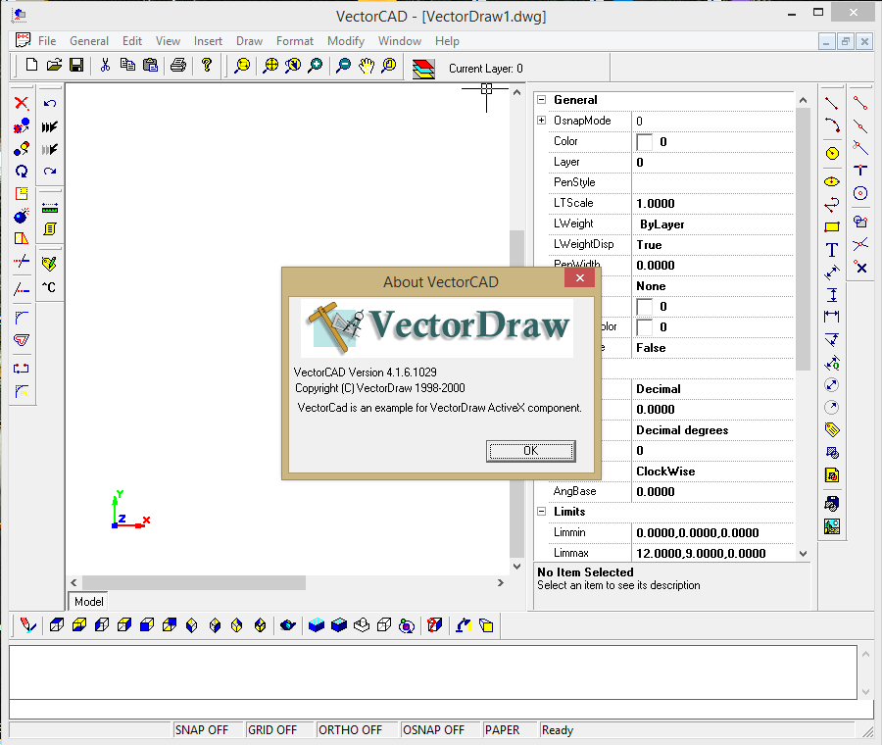Screen dimensions: 882x745
Task: Click the Redo arrow icon
Action: tap(50, 172)
